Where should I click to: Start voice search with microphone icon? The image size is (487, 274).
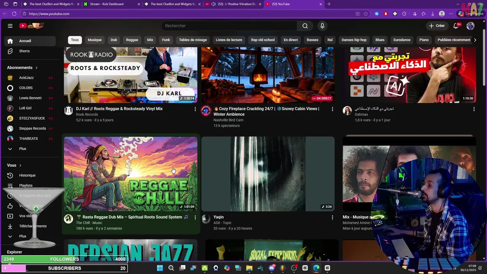[322, 26]
